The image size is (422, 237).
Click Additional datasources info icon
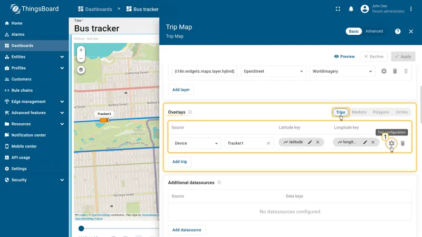219,182
